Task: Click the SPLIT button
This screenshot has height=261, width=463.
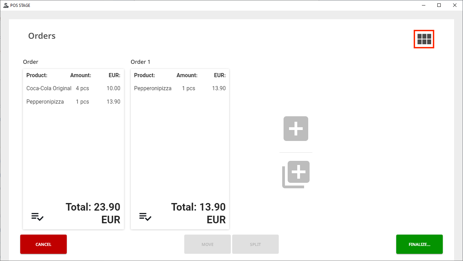Action: pyautogui.click(x=255, y=244)
